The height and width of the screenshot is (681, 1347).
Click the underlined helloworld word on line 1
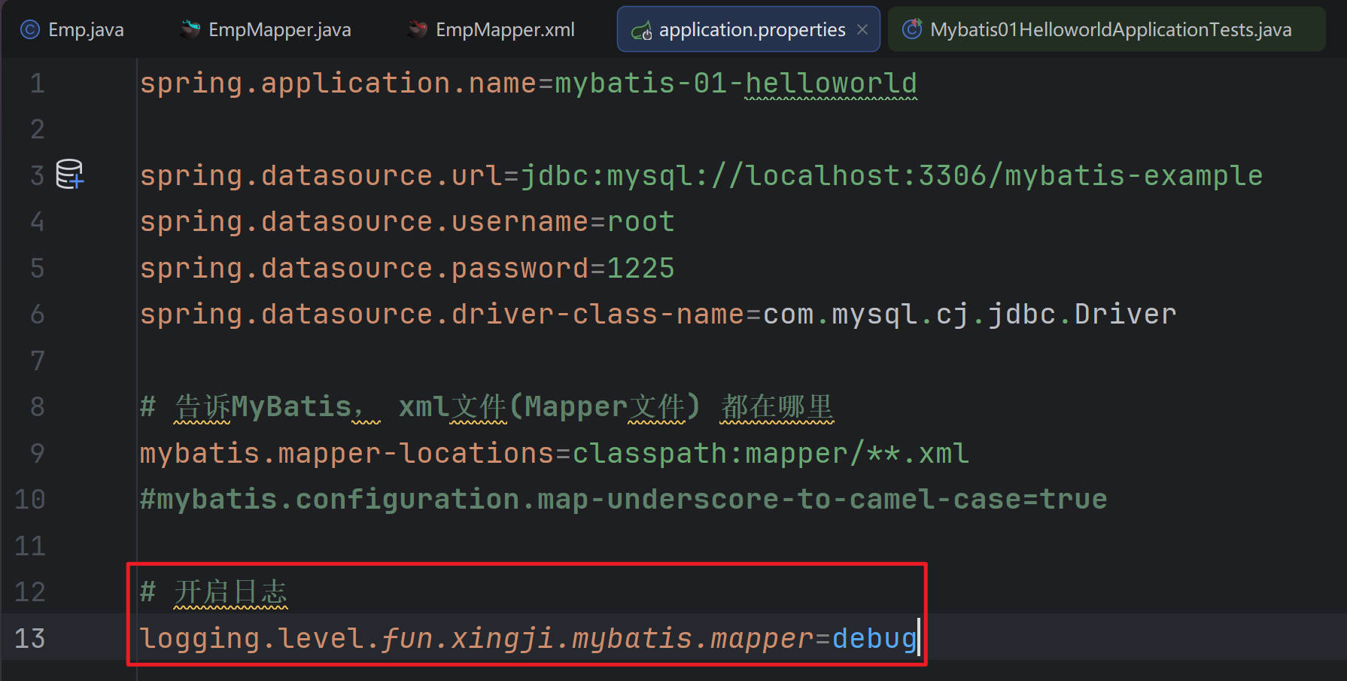831,83
